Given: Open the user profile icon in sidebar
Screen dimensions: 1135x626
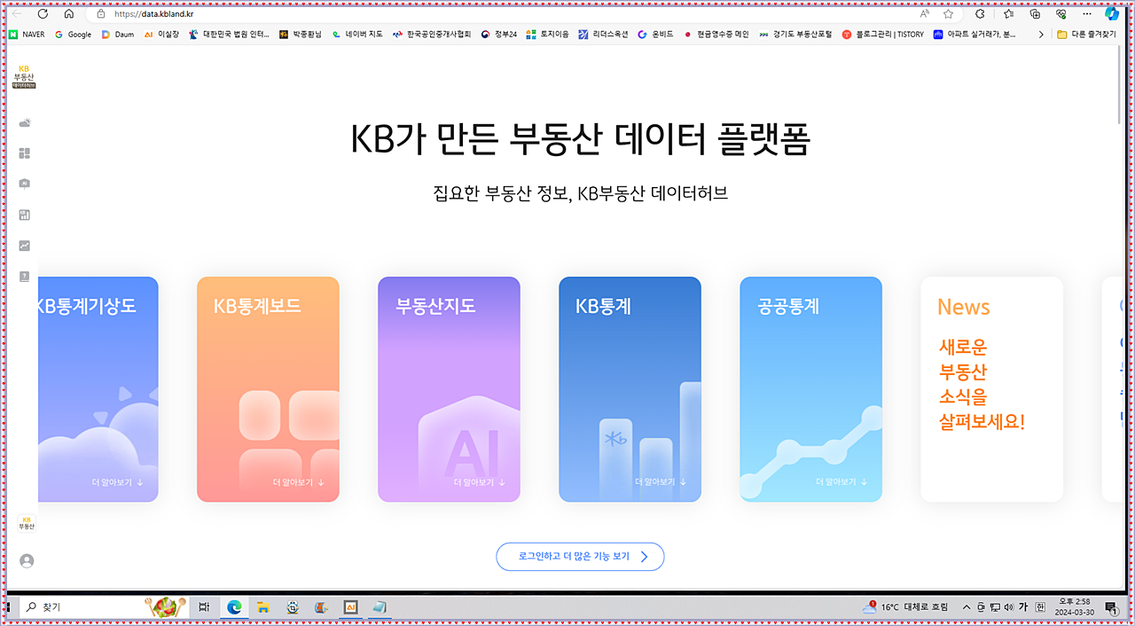Looking at the screenshot, I should pos(27,560).
